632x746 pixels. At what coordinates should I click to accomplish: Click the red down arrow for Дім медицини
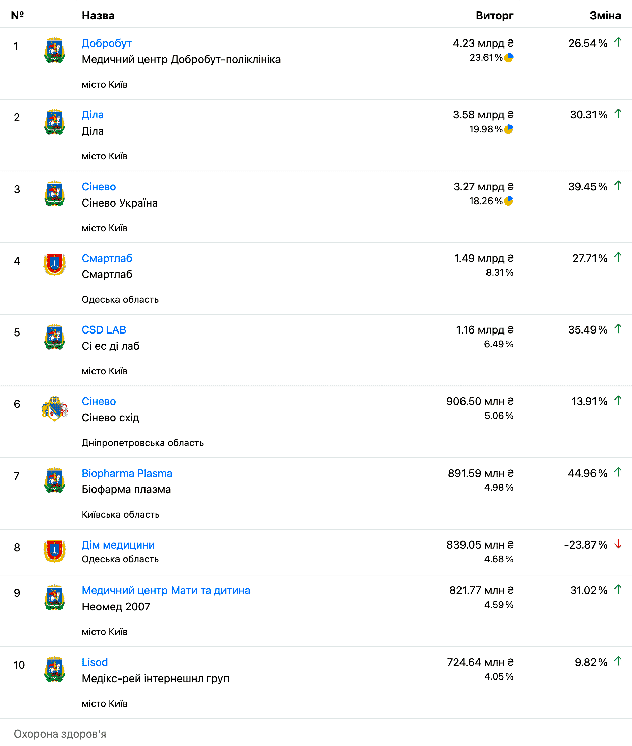click(x=618, y=544)
